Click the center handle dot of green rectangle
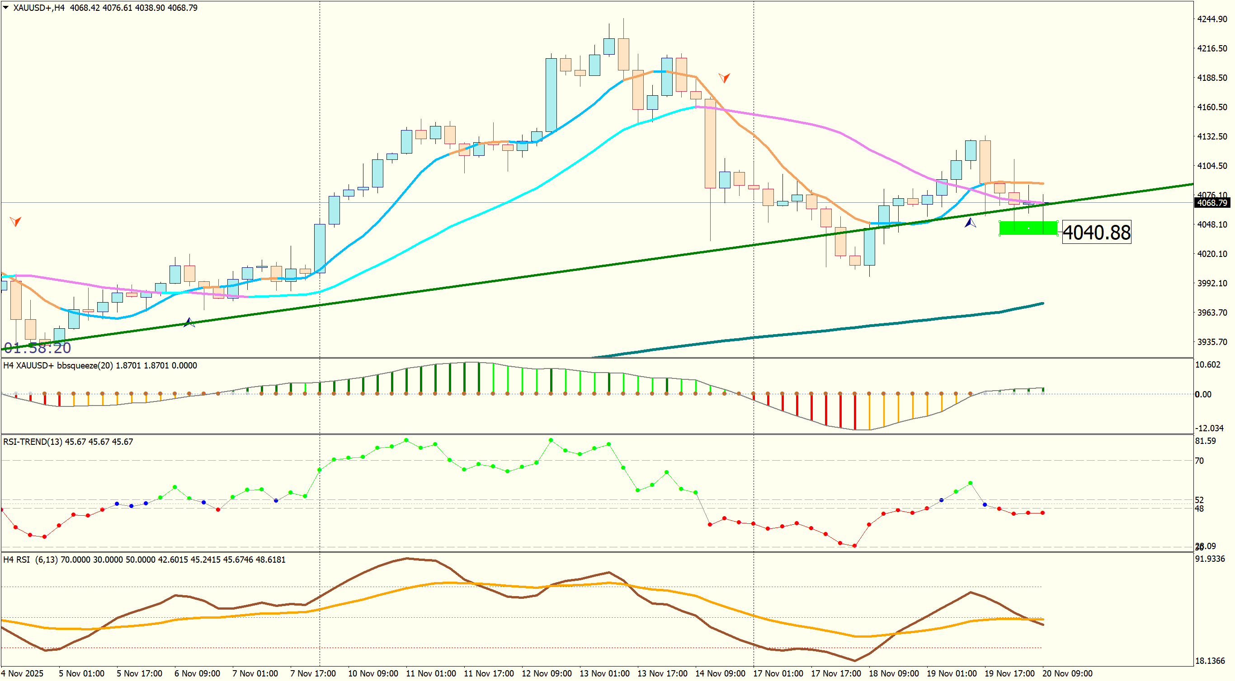 (1028, 229)
